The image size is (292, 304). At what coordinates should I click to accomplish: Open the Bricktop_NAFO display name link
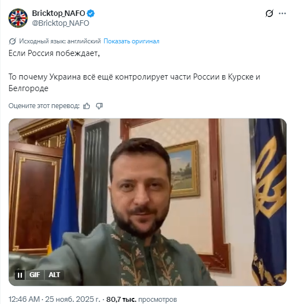coord(59,13)
